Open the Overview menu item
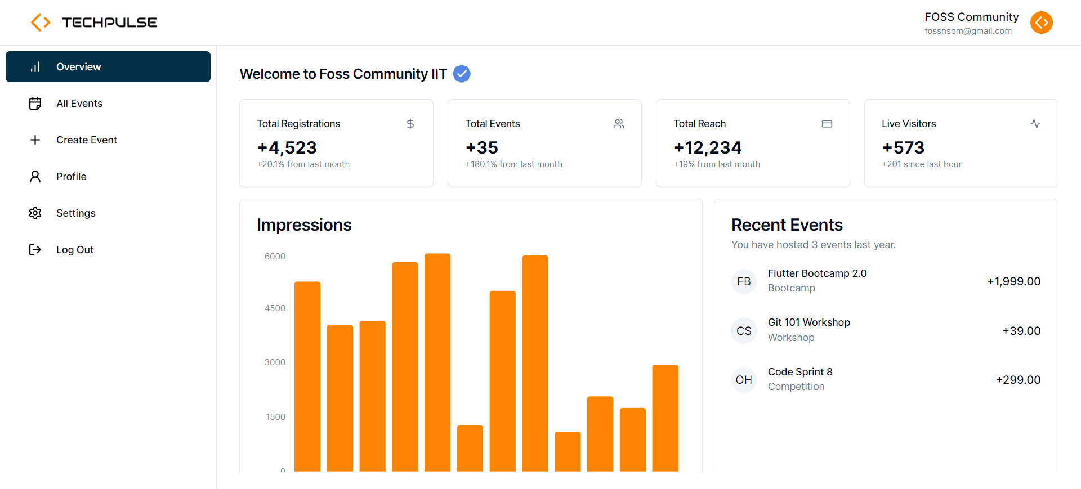The width and height of the screenshot is (1081, 489). (108, 67)
